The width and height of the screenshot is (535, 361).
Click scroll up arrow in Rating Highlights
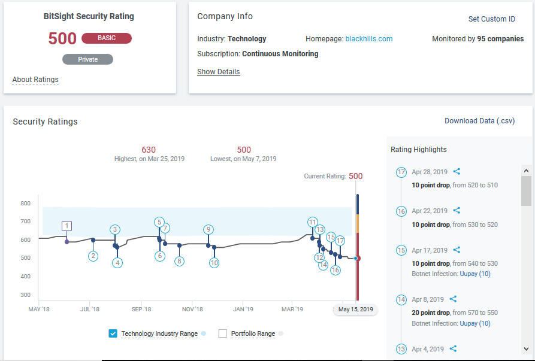click(x=526, y=171)
